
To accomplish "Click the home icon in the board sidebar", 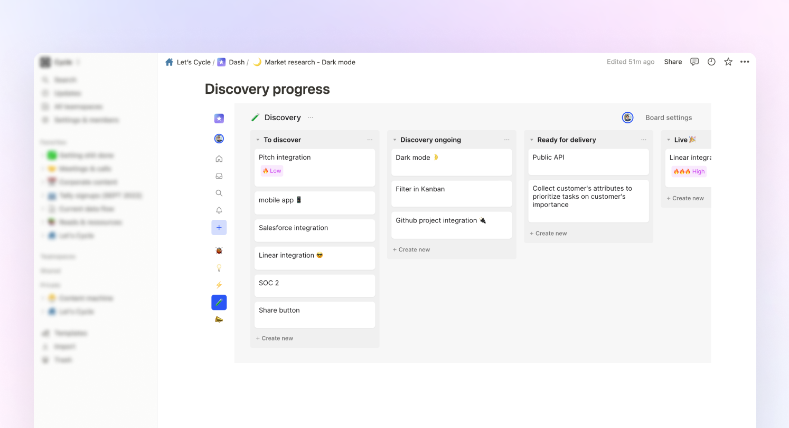I will (x=219, y=159).
